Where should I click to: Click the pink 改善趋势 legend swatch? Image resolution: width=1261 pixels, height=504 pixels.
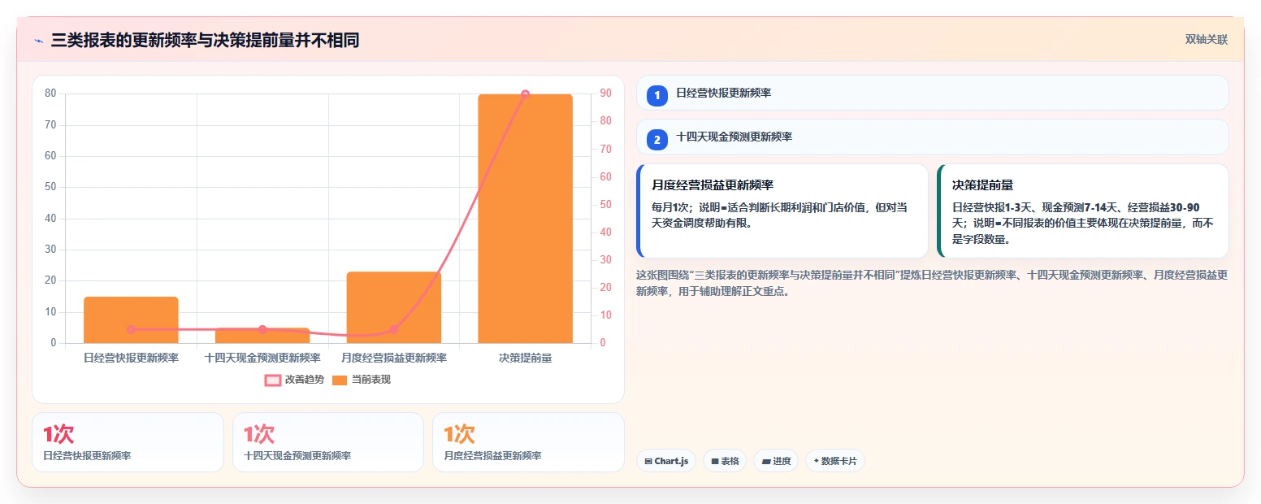(273, 380)
